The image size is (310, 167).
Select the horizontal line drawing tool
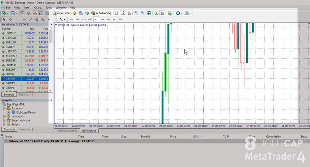pos(24,19)
